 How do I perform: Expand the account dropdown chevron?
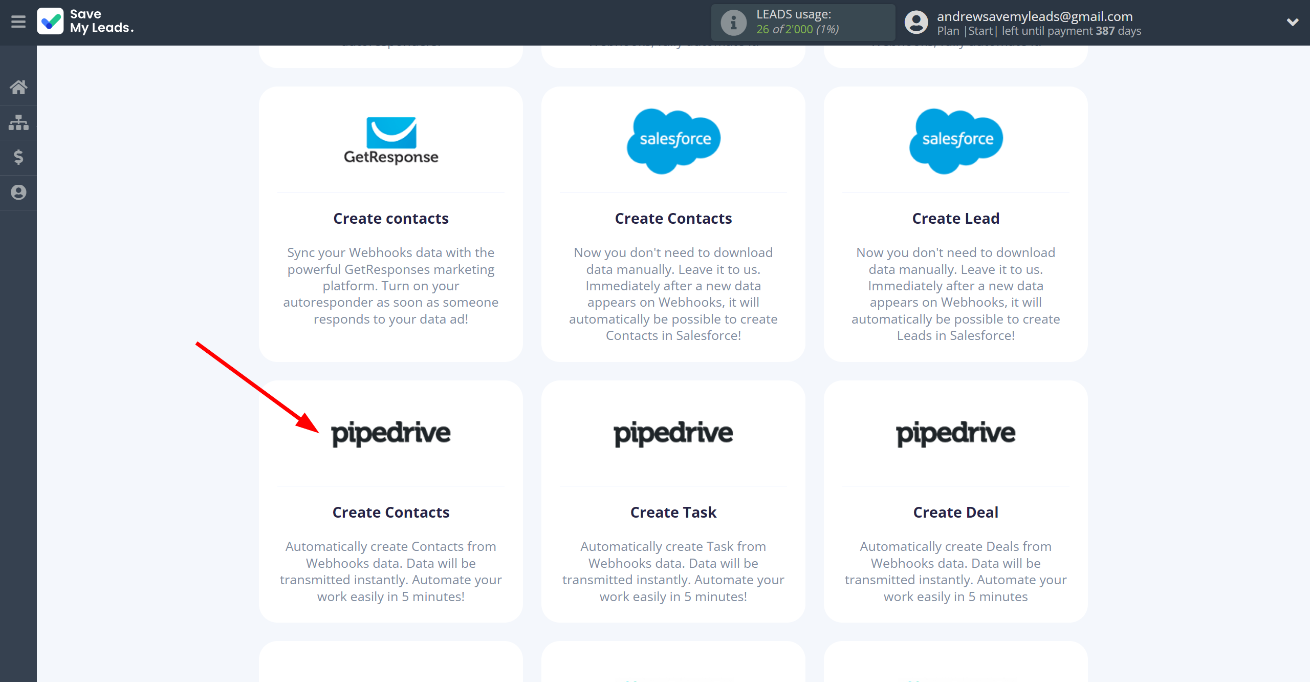click(1293, 22)
